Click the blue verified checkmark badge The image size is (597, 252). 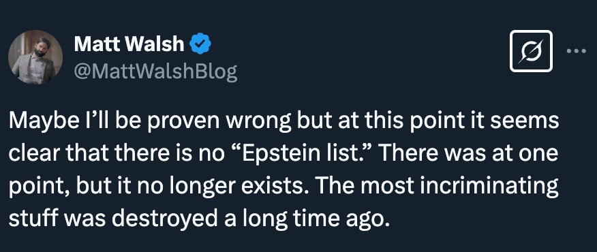[200, 44]
